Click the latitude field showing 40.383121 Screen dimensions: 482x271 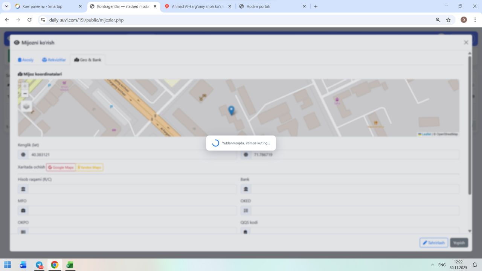[x=133, y=155]
